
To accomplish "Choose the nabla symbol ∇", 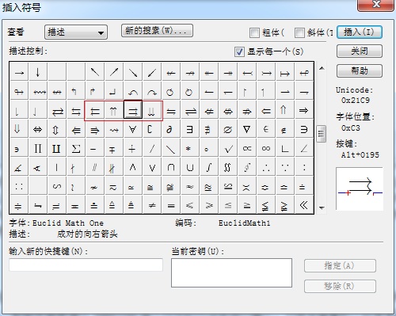I will [x=247, y=129].
